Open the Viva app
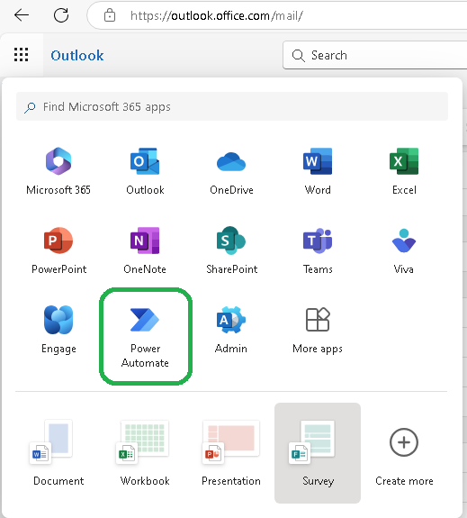This screenshot has width=467, height=518. pyautogui.click(x=404, y=250)
